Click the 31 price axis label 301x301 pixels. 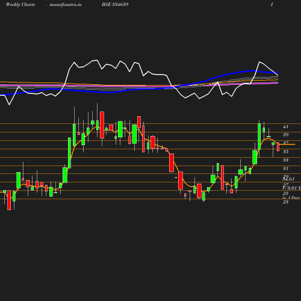(285, 169)
